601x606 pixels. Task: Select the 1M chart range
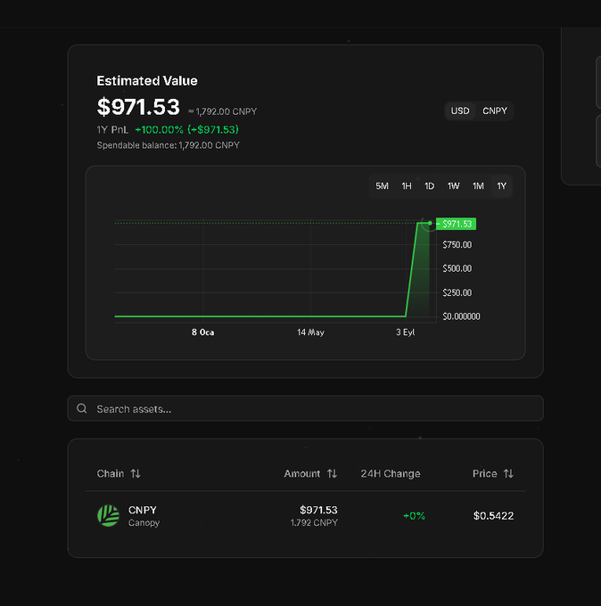478,186
